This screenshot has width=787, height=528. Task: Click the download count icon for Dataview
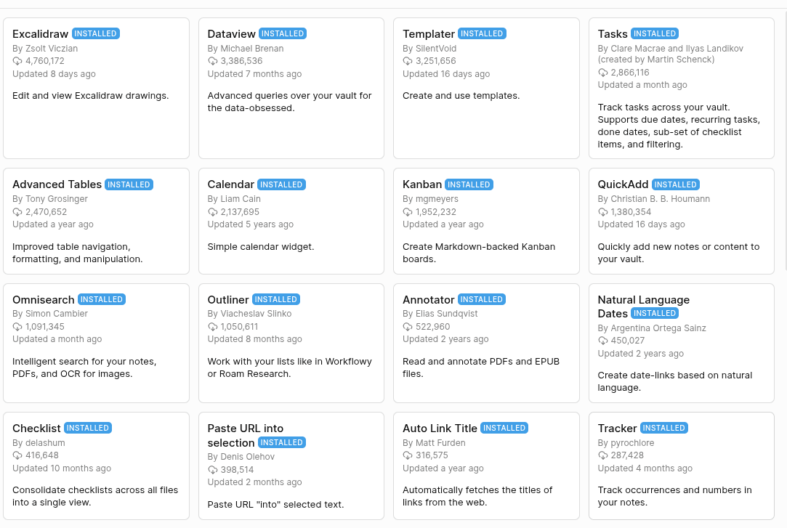[213, 61]
